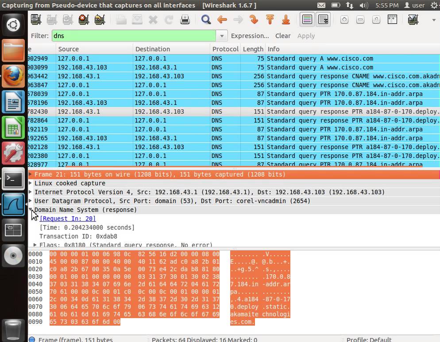Sort packets by Length column
The width and height of the screenshot is (440, 342).
pos(253,49)
